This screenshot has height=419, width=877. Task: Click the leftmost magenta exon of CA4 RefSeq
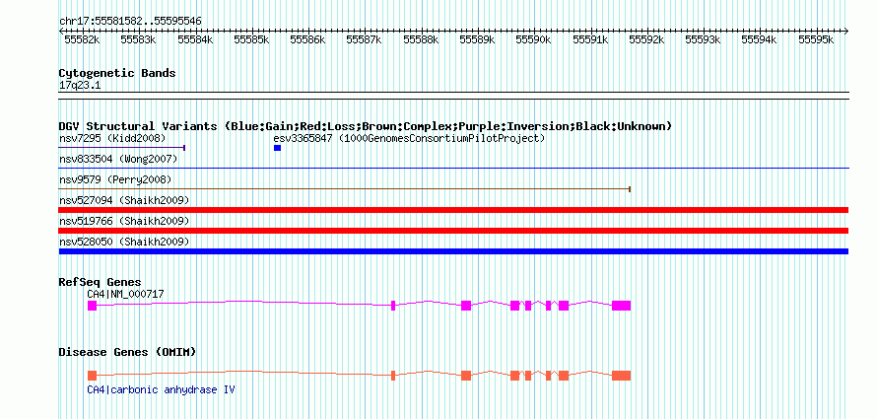click(x=93, y=306)
